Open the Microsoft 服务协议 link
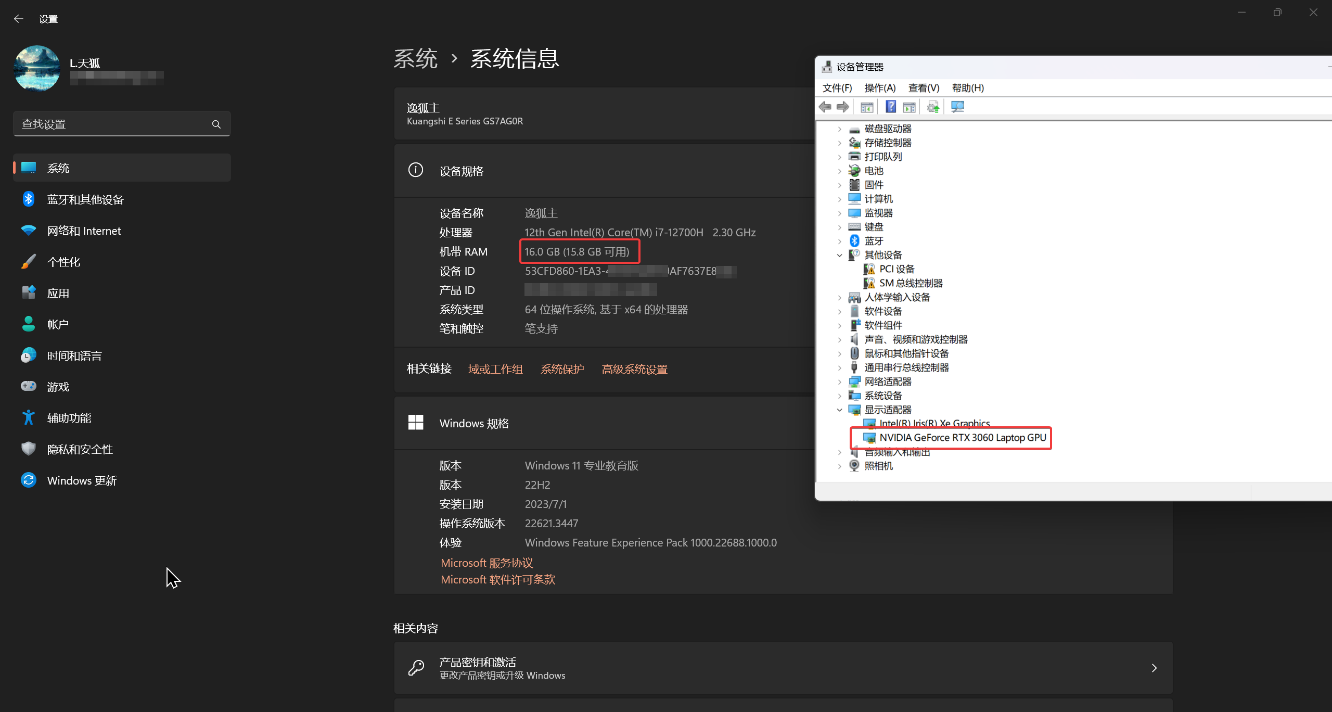This screenshot has width=1332, height=712. point(486,563)
